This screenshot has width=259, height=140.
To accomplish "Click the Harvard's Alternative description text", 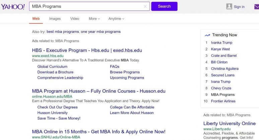I will [86, 60].
